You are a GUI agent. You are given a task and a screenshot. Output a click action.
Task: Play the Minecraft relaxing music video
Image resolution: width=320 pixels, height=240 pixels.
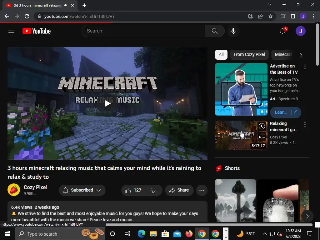(107, 103)
